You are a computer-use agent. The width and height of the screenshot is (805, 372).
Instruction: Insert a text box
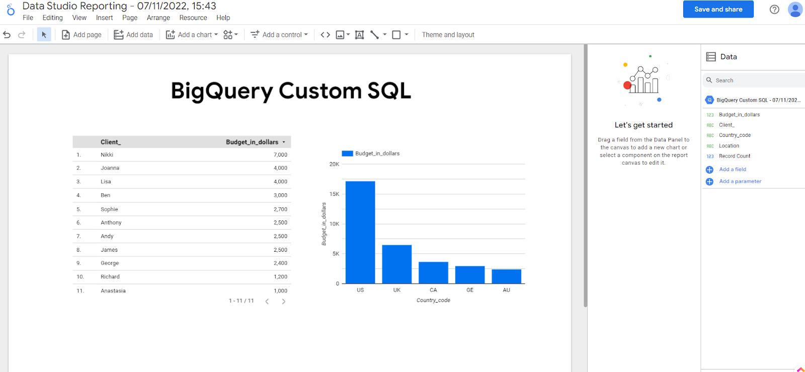point(359,35)
